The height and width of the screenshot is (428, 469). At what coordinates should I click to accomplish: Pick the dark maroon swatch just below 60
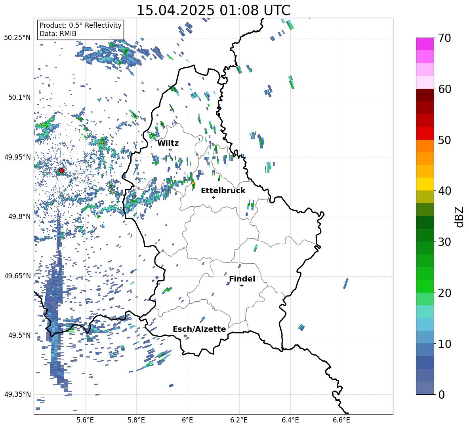[x=425, y=95]
